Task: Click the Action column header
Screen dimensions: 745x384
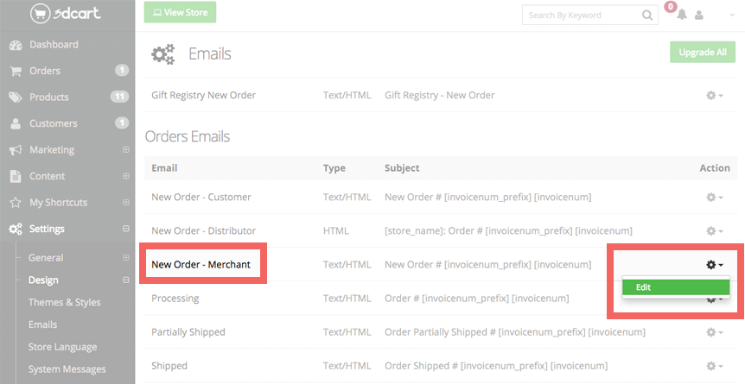Action: coord(715,168)
